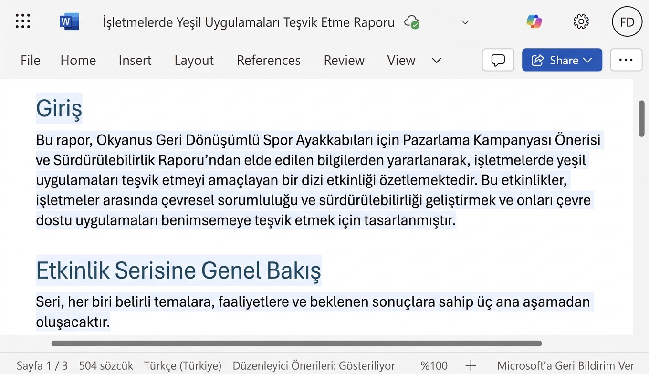Switch to the References ribbon tab

point(268,60)
